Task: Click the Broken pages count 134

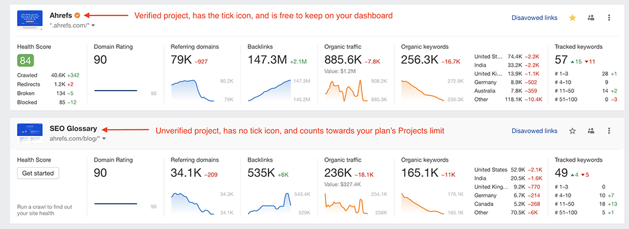Action: [61, 94]
